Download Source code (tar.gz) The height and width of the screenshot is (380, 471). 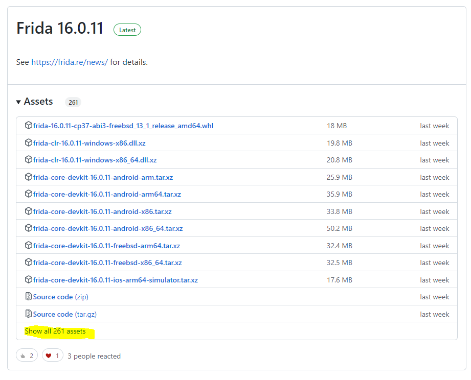(65, 314)
